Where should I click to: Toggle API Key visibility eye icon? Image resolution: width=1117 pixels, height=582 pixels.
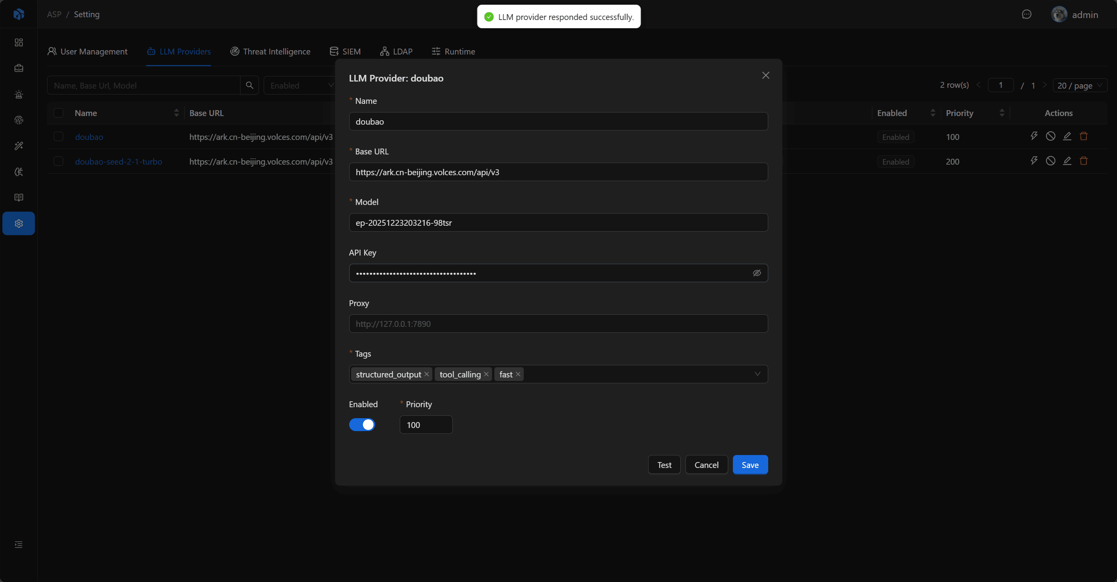(x=757, y=273)
